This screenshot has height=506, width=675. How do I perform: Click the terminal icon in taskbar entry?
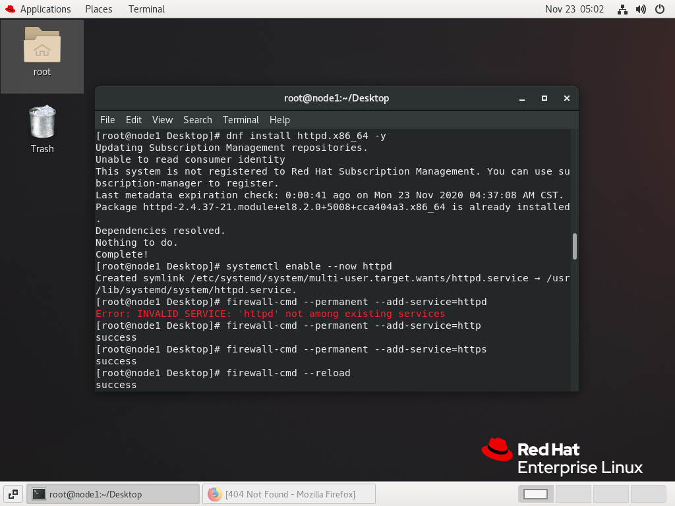39,494
